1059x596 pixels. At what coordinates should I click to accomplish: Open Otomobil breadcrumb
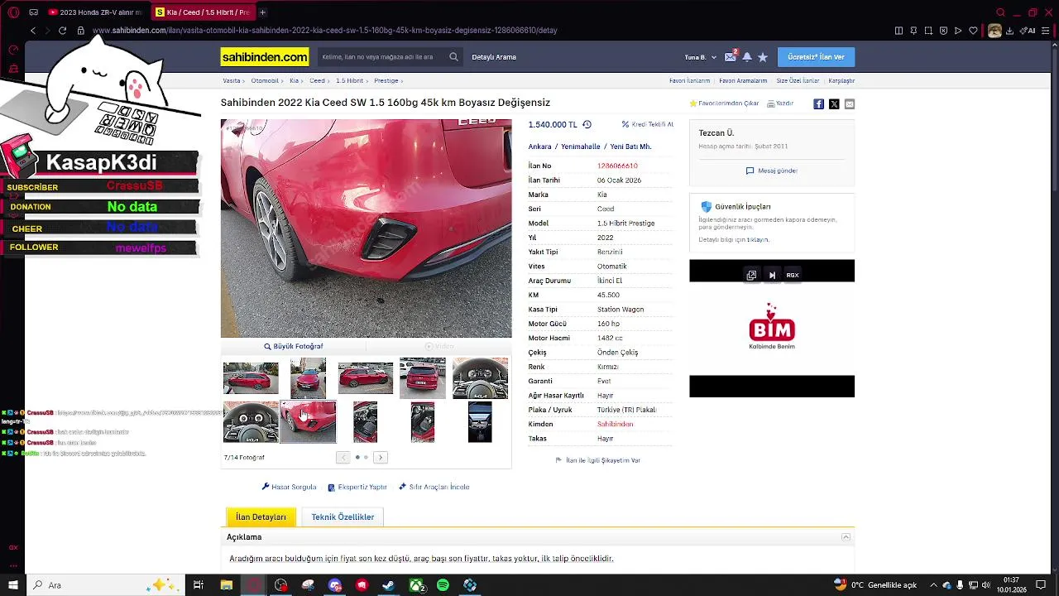(265, 81)
